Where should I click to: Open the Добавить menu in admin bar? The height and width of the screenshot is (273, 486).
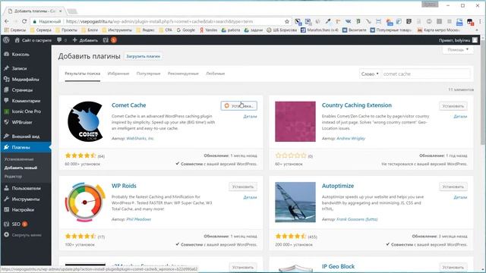point(85,40)
